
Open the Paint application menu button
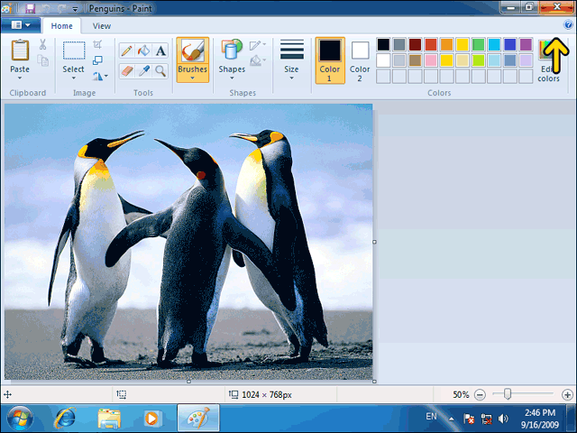coord(21,25)
